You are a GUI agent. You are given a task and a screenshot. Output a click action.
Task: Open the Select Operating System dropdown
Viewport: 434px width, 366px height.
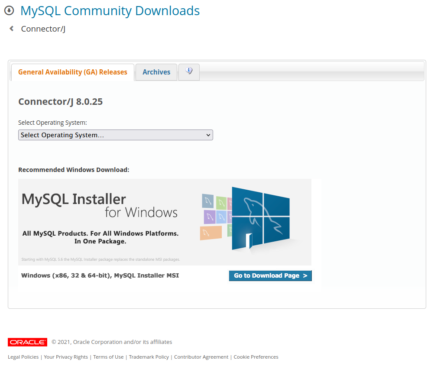115,135
